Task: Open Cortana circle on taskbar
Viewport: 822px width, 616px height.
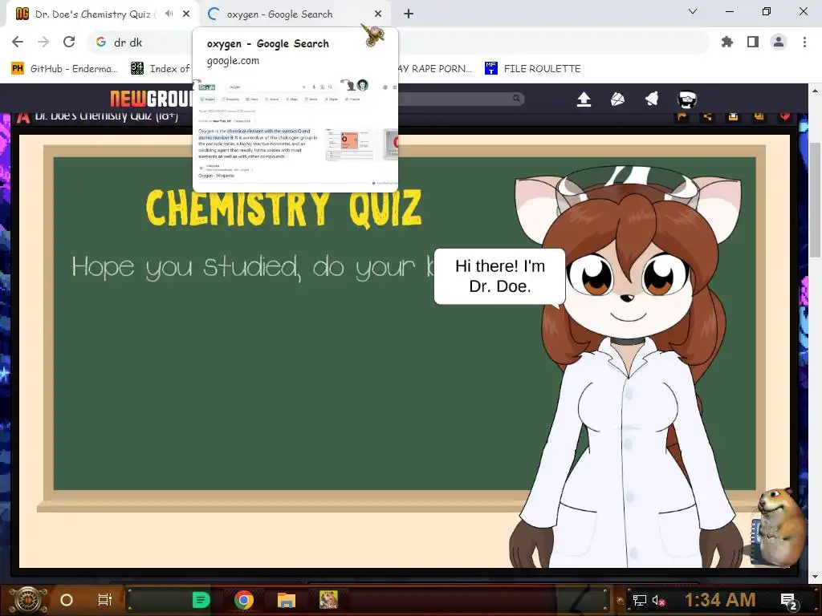Action: tap(67, 600)
